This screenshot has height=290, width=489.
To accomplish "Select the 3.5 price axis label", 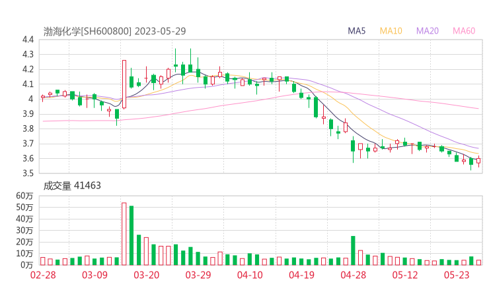I will click(x=28, y=173).
